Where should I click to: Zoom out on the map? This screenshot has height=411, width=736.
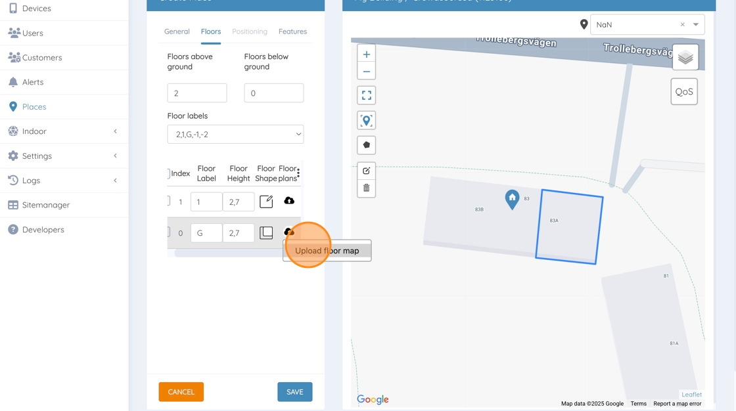coord(367,72)
